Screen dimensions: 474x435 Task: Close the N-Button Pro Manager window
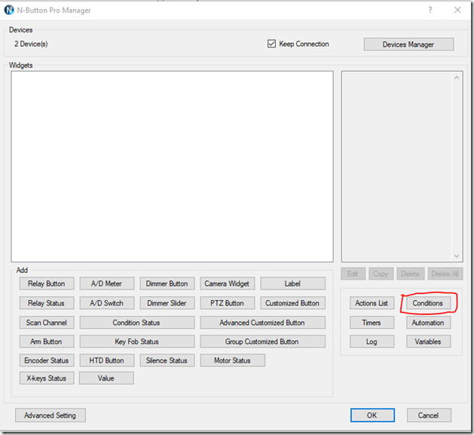[457, 10]
